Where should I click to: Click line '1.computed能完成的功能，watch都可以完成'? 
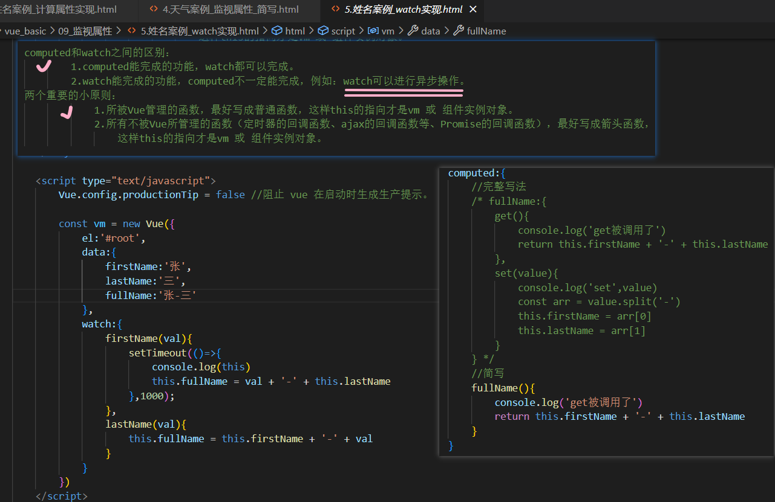click(183, 66)
